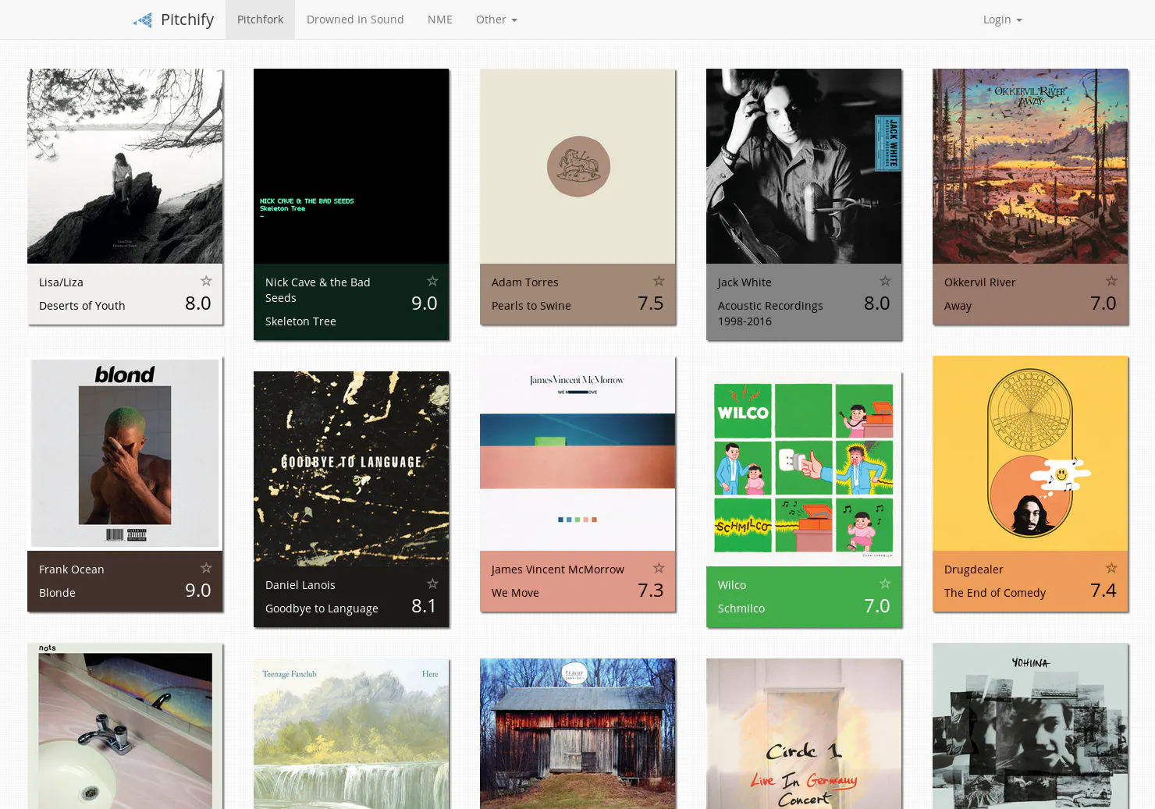1155x809 pixels.
Task: Open Teenage Fanclub Here cover
Action: 351,733
